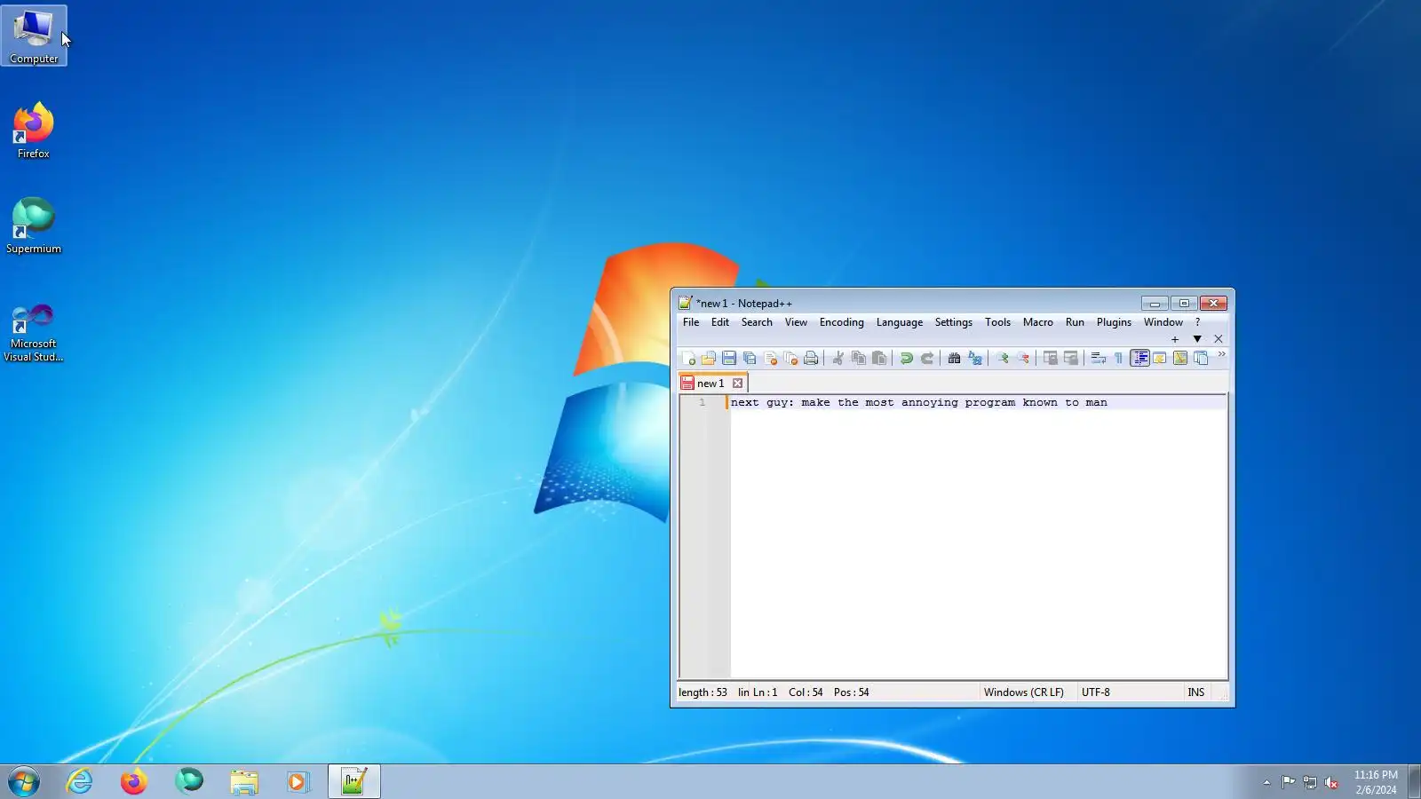1421x799 pixels.
Task: Click the Open file folder icon in toolbar
Action: click(x=709, y=359)
